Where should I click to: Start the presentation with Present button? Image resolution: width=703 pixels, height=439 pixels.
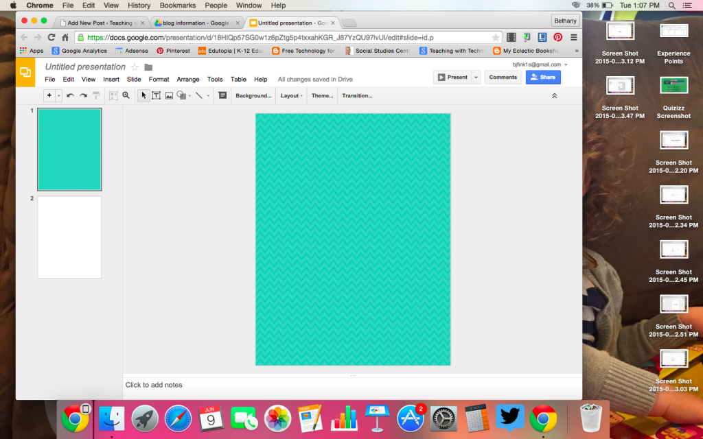(x=452, y=77)
